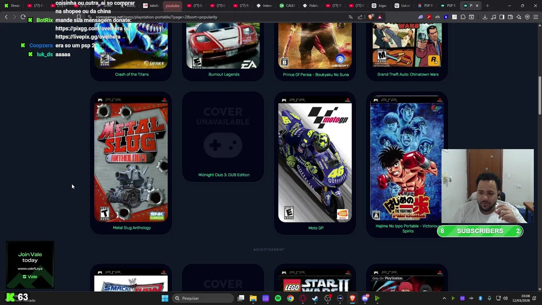Open Brave browser from the taskbar
542x305 pixels.
352,298
